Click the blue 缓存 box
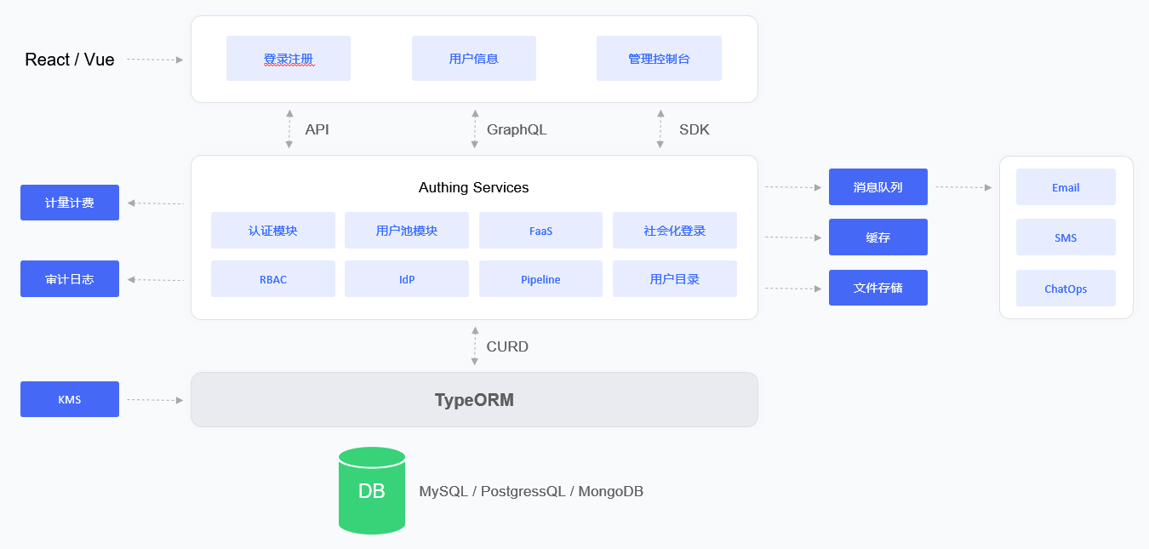The height and width of the screenshot is (549, 1149). 878,237
